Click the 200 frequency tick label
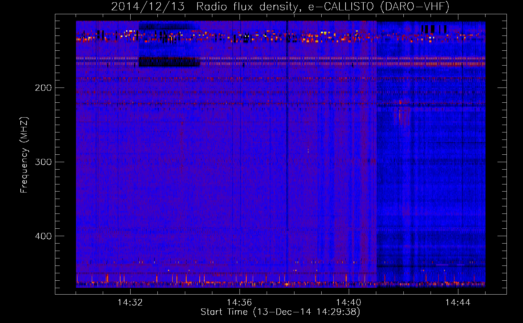This screenshot has height=323, width=523. 43,88
